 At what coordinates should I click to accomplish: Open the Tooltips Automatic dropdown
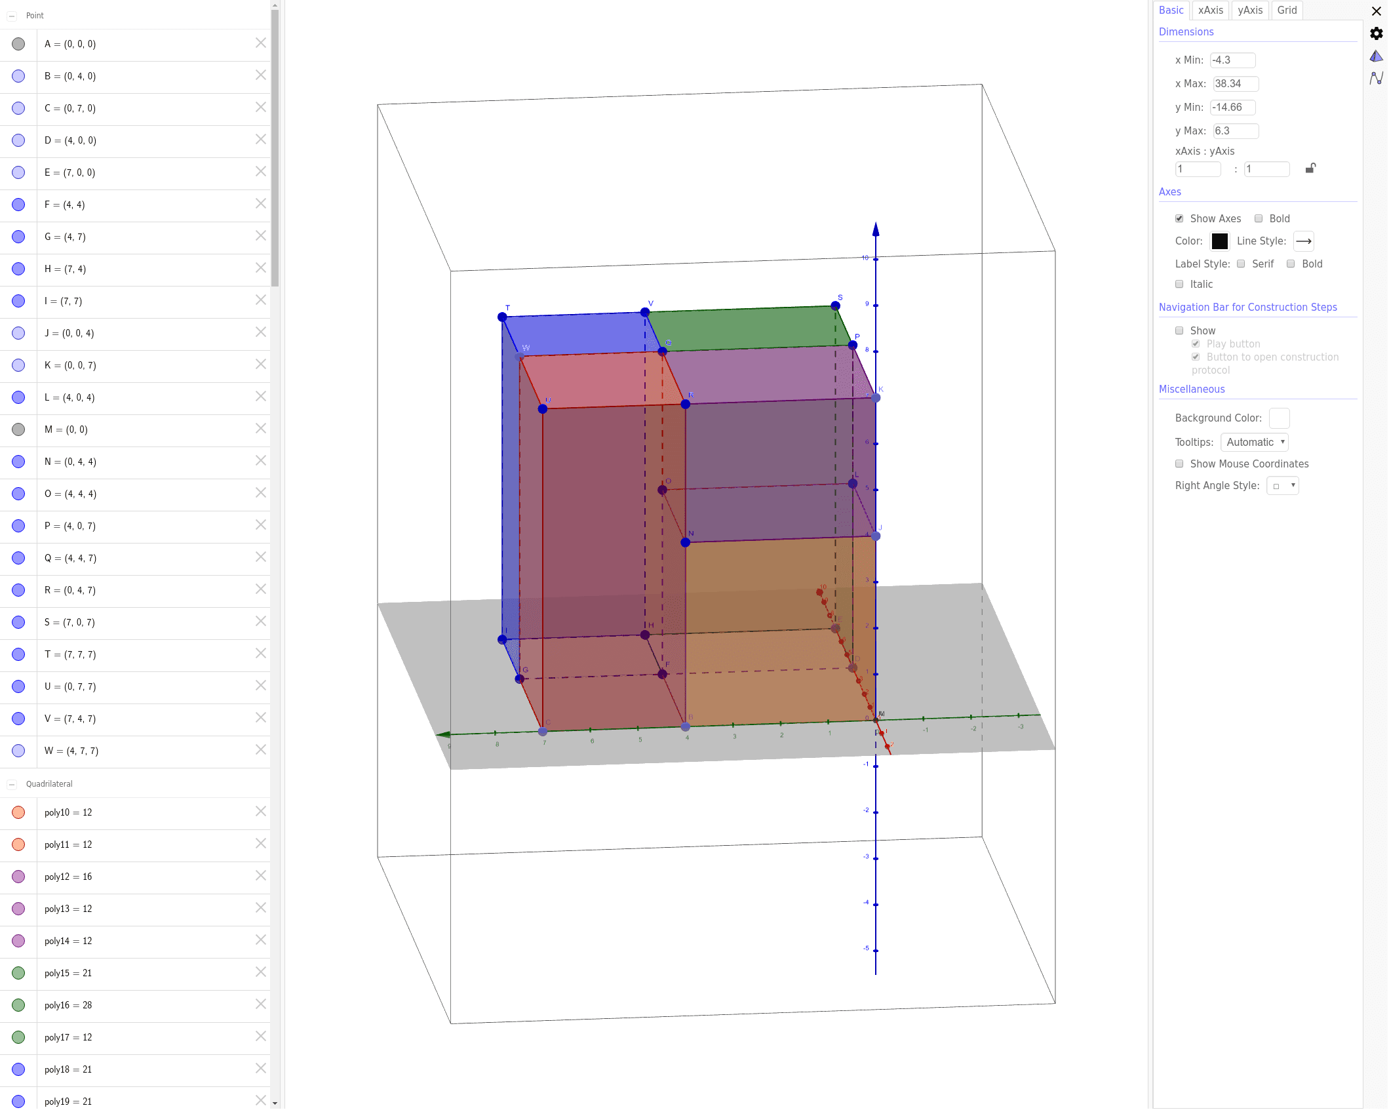pos(1254,443)
